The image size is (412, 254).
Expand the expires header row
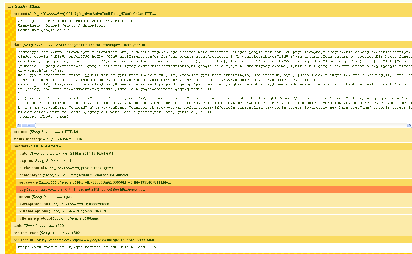[x=214, y=160]
